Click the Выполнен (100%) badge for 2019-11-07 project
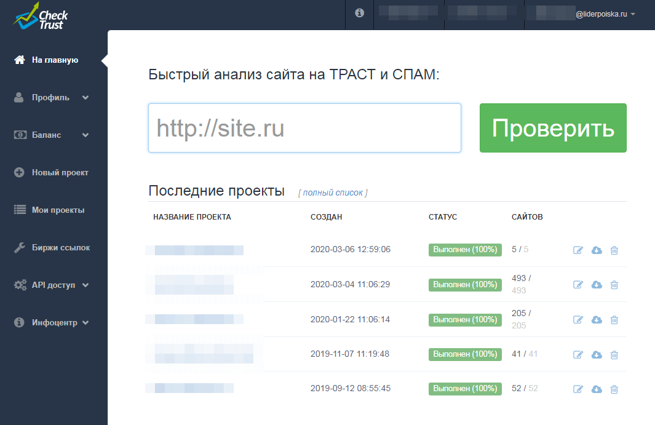Viewport: 655px width, 425px height. click(x=465, y=354)
